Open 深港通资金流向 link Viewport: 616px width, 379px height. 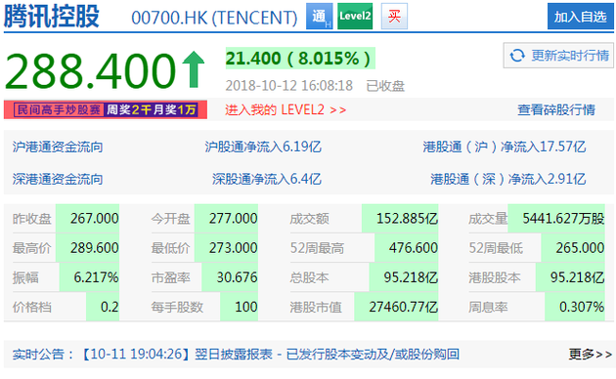(58, 180)
